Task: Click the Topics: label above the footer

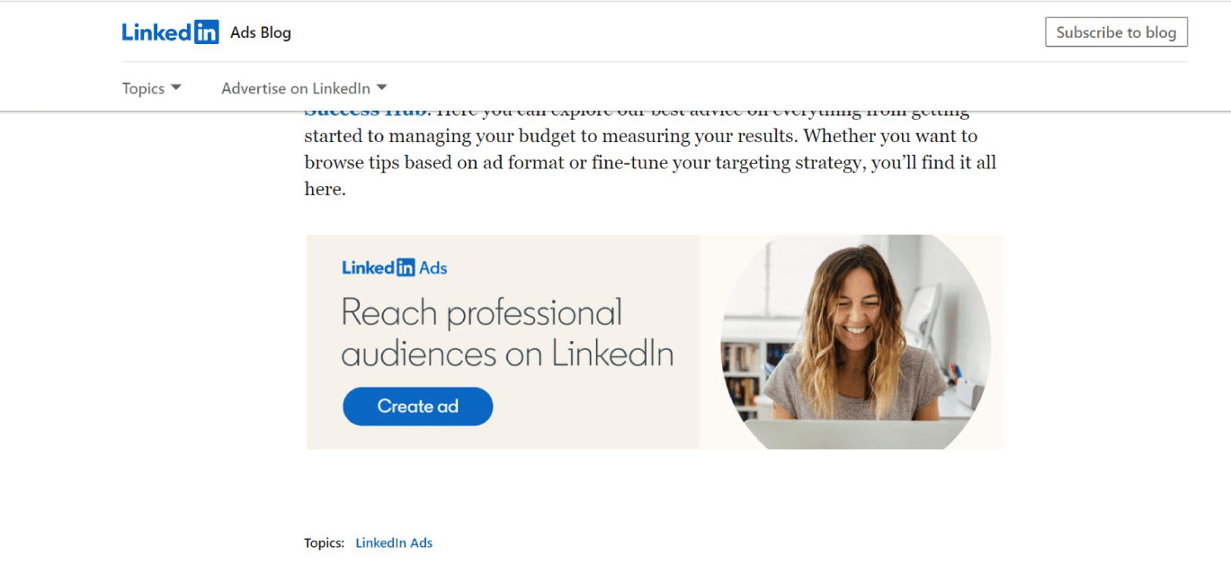Action: (x=324, y=543)
